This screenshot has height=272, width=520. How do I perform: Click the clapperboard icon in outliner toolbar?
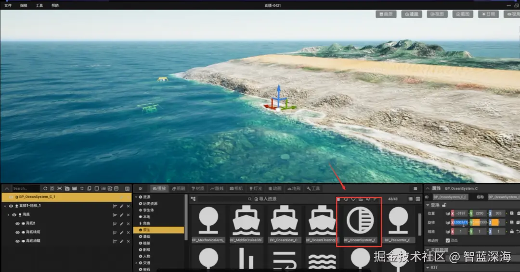[x=74, y=188]
